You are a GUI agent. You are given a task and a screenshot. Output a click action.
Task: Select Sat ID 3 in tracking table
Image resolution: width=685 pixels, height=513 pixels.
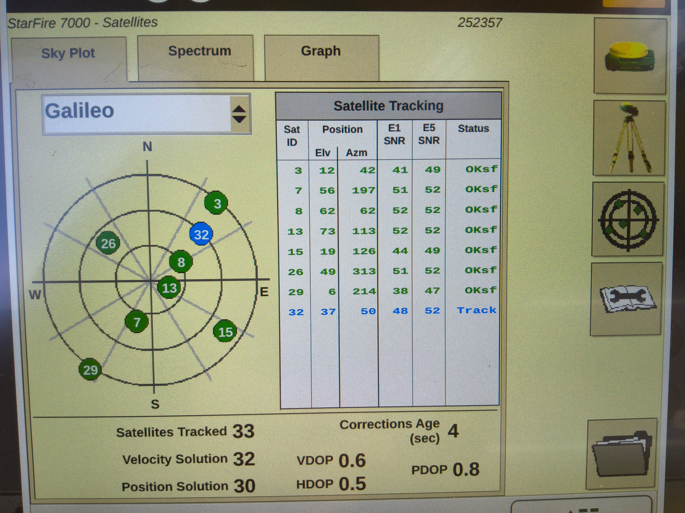click(298, 170)
